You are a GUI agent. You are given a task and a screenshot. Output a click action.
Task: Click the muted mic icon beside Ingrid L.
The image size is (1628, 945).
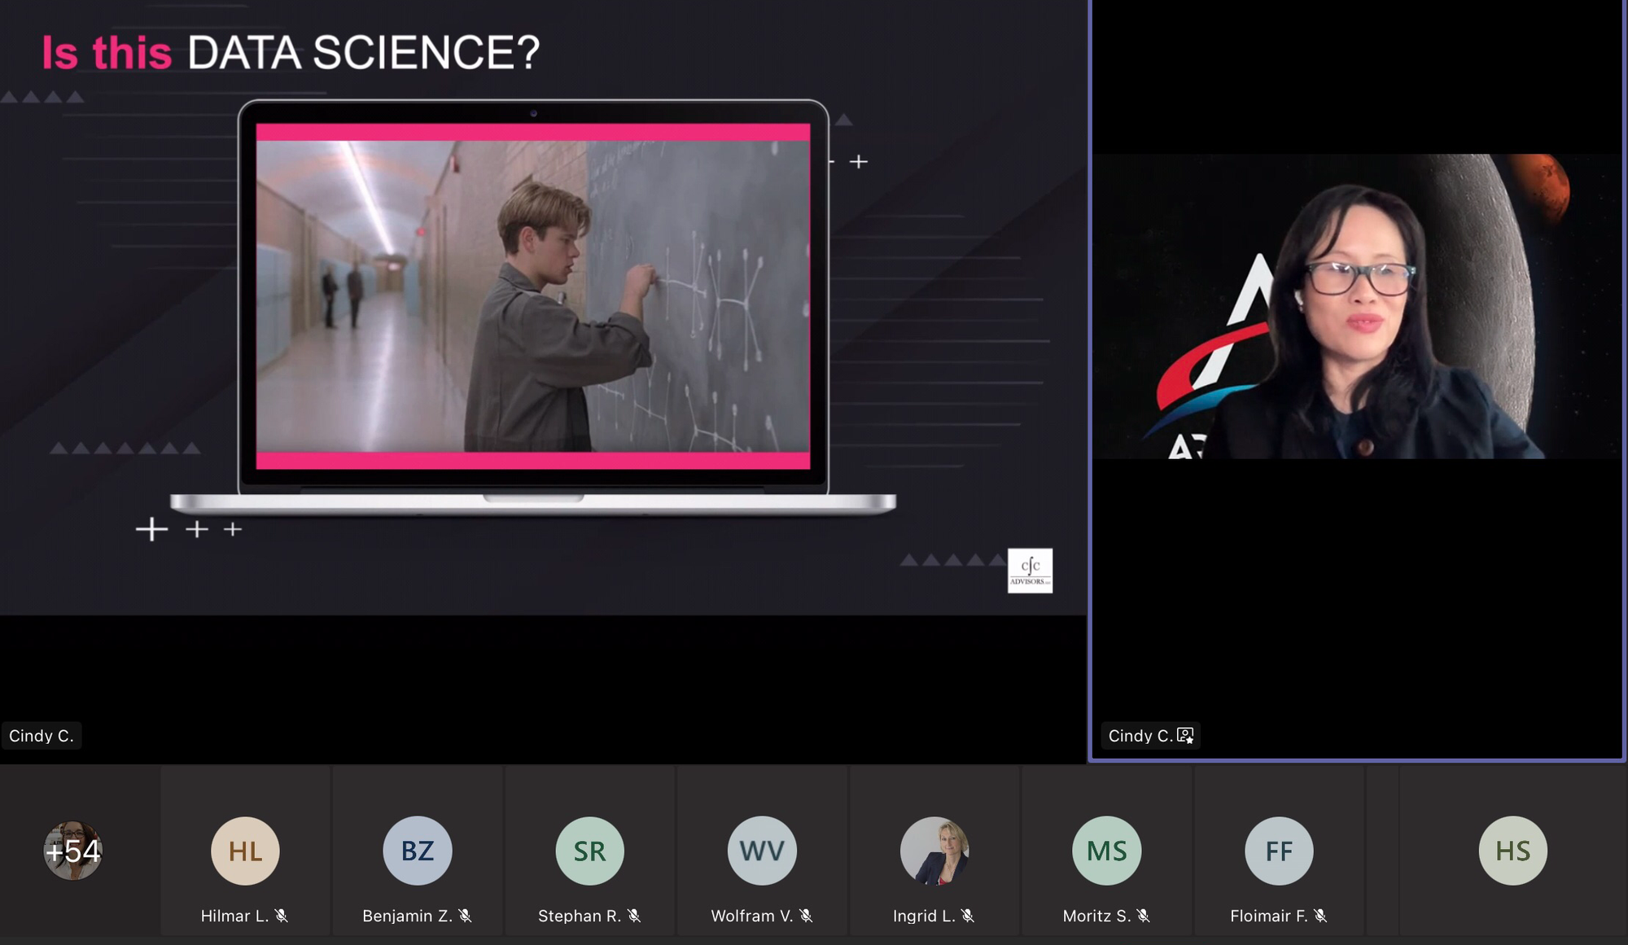967,916
